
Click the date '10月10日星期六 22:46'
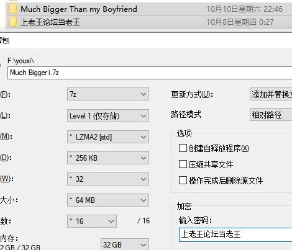[x=245, y=9]
